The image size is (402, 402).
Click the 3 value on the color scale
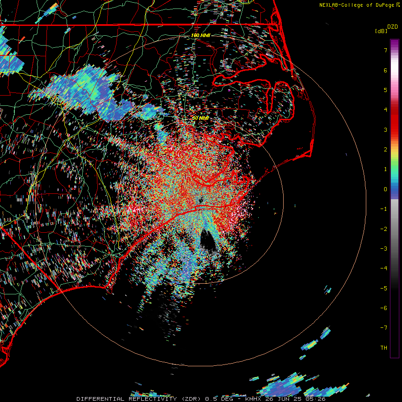point(385,130)
